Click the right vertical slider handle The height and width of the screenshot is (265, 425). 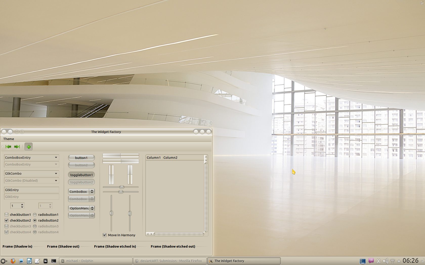click(130, 214)
